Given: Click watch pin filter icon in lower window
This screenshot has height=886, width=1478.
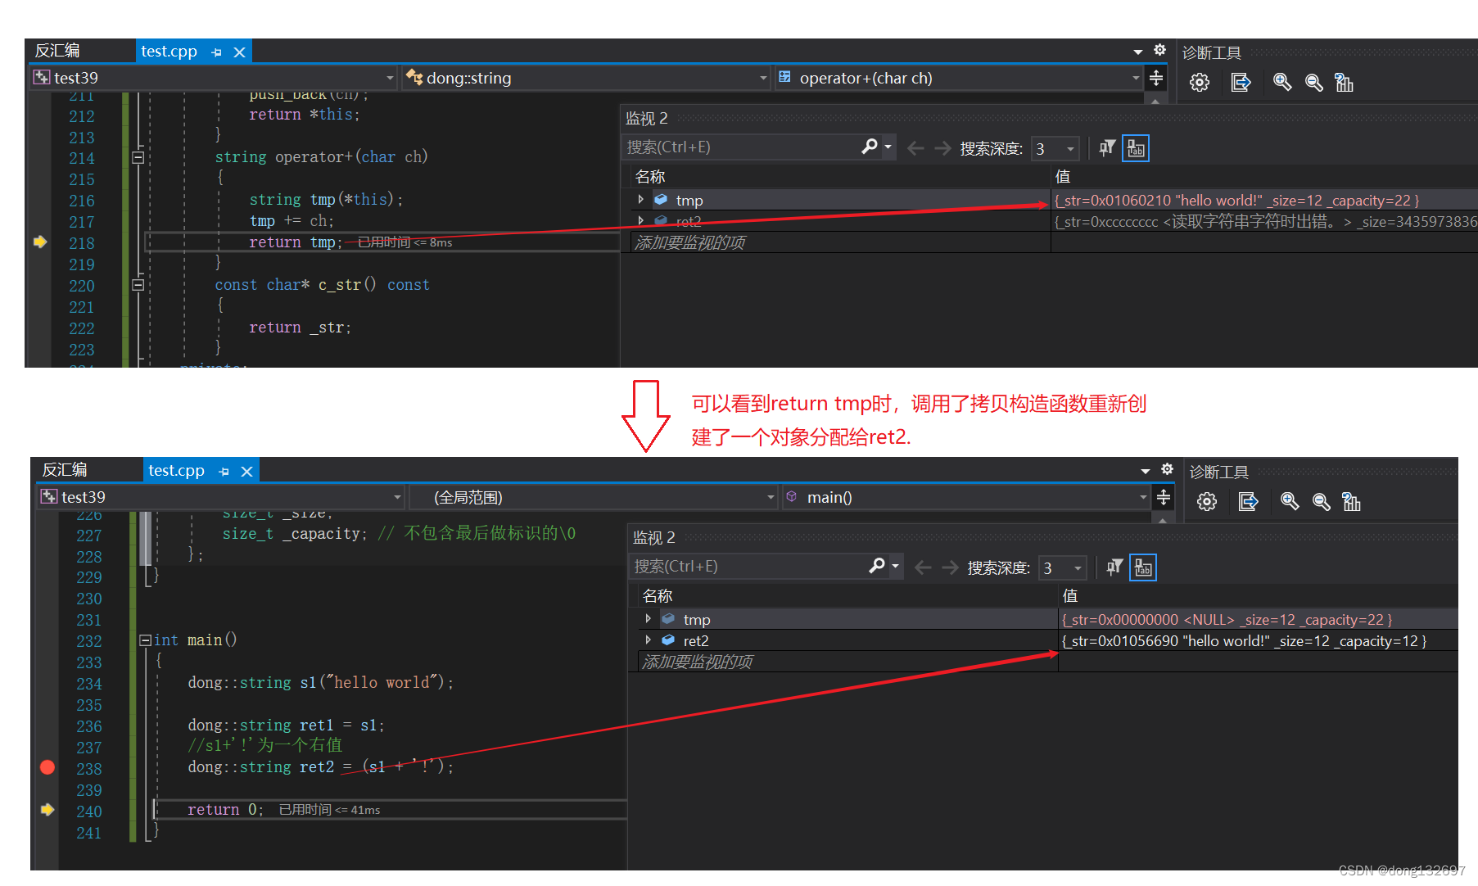Looking at the screenshot, I should coord(1114,567).
